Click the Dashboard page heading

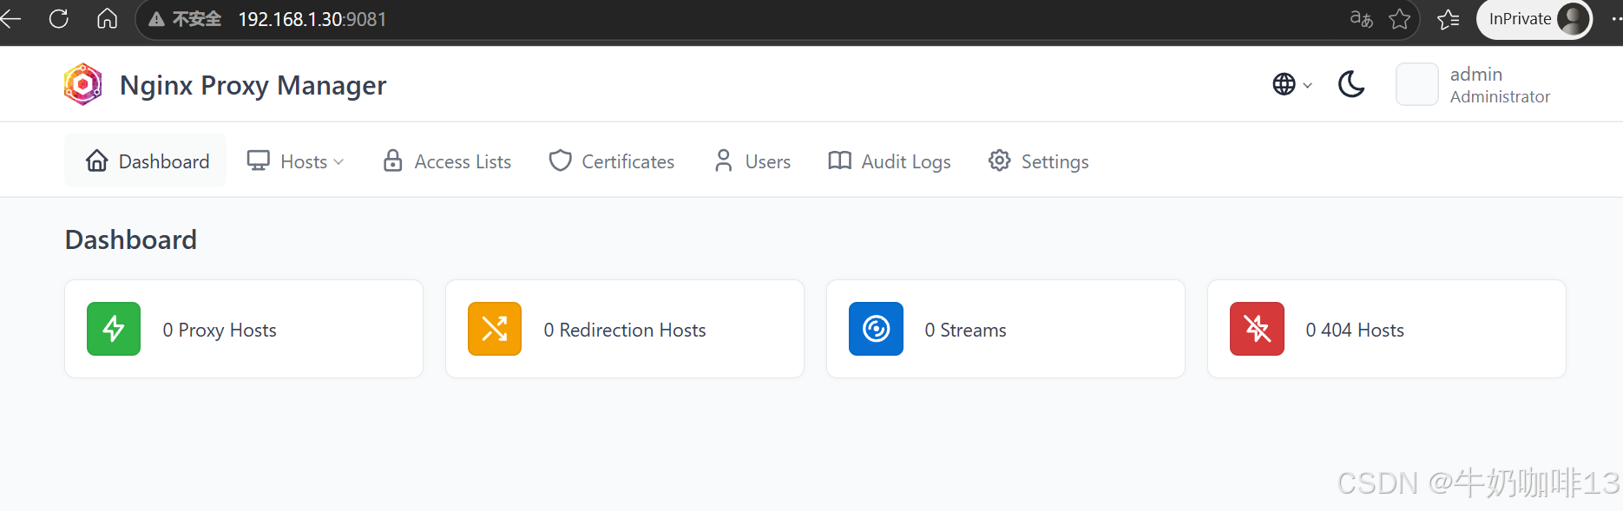click(x=131, y=239)
